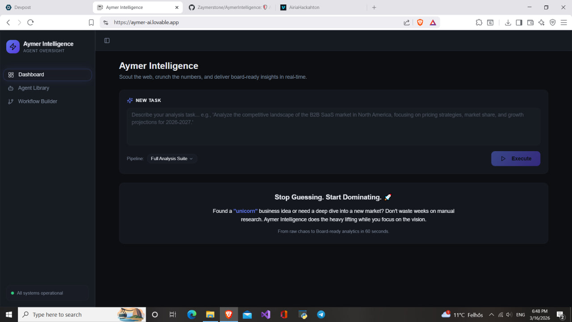Click the Execute button
The width and height of the screenshot is (572, 322).
(516, 159)
